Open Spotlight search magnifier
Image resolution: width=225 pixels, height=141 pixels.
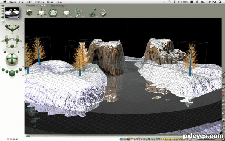pos(220,2)
